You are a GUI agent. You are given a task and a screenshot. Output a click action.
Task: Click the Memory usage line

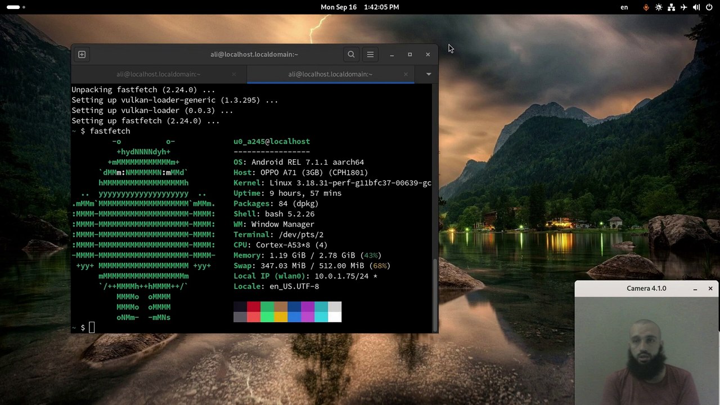(308, 255)
